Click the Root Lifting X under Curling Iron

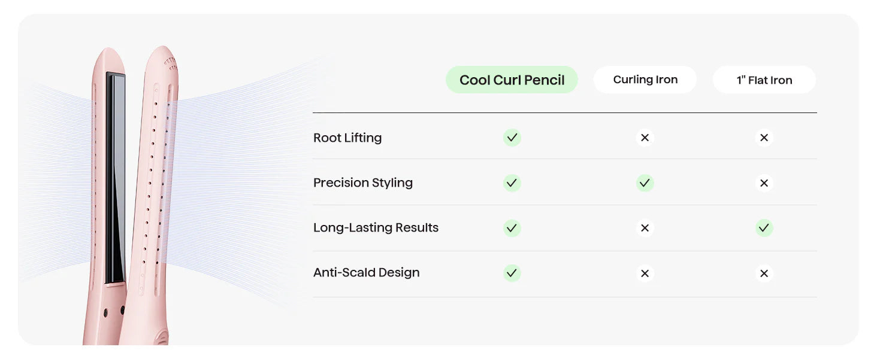click(x=645, y=138)
